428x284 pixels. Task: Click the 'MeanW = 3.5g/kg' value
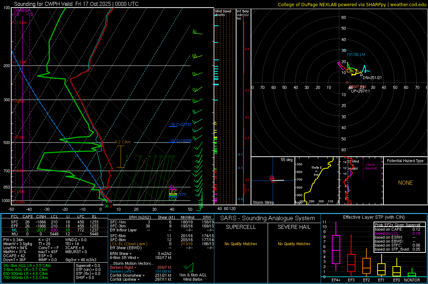tap(17, 244)
